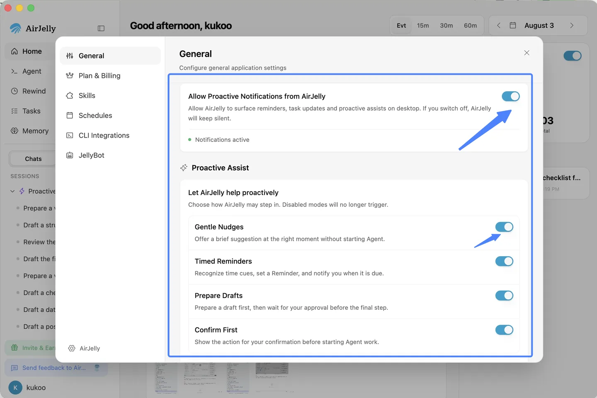Image resolution: width=597 pixels, height=398 pixels.
Task: Open the "Review the" session
Action: 39,242
